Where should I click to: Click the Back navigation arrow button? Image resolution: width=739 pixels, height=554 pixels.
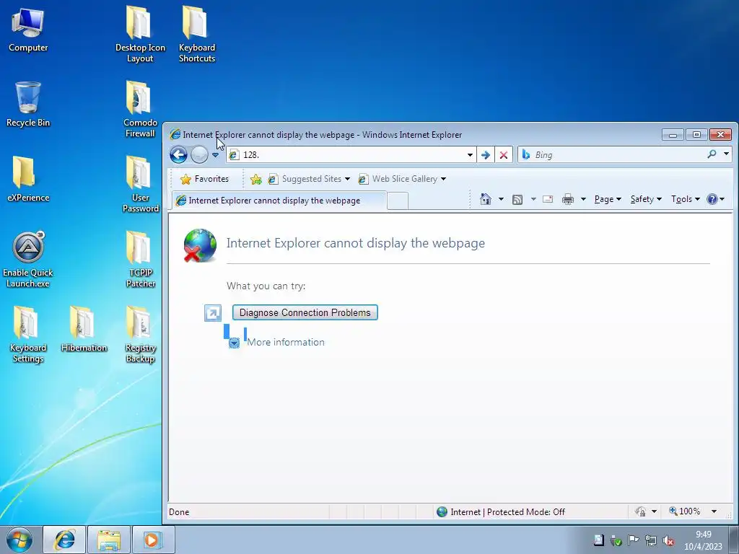tap(179, 154)
